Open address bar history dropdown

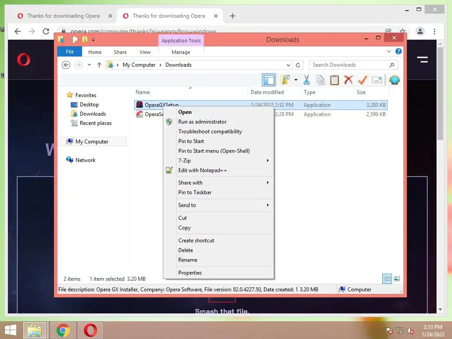[x=288, y=65]
